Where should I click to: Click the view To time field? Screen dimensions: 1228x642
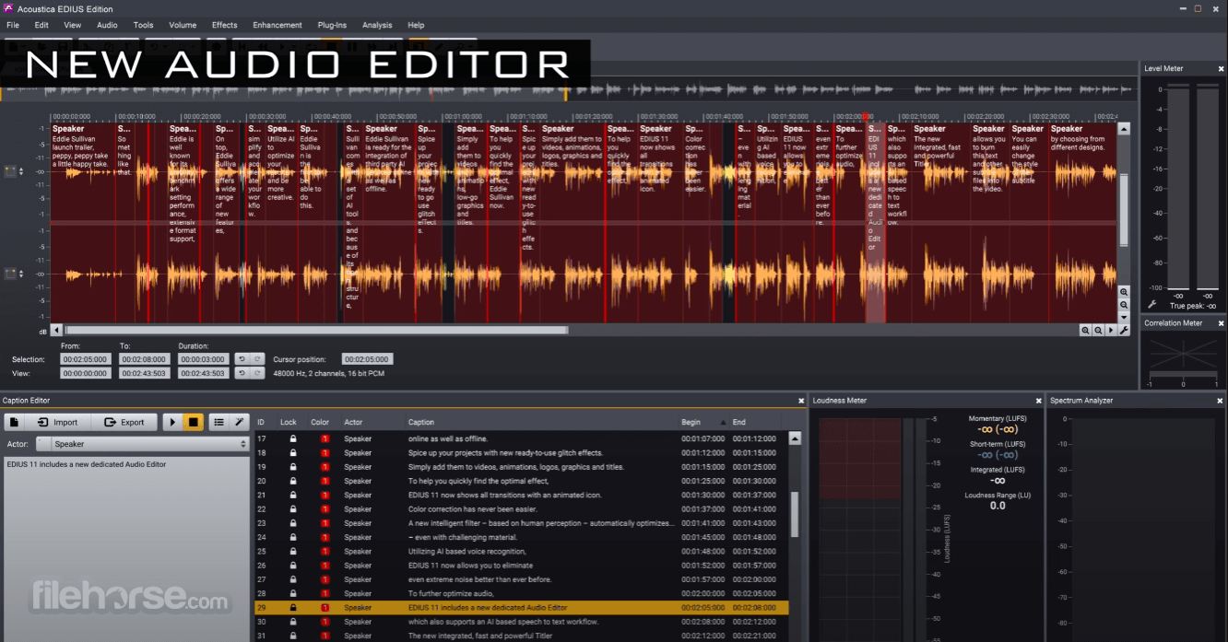pos(144,373)
